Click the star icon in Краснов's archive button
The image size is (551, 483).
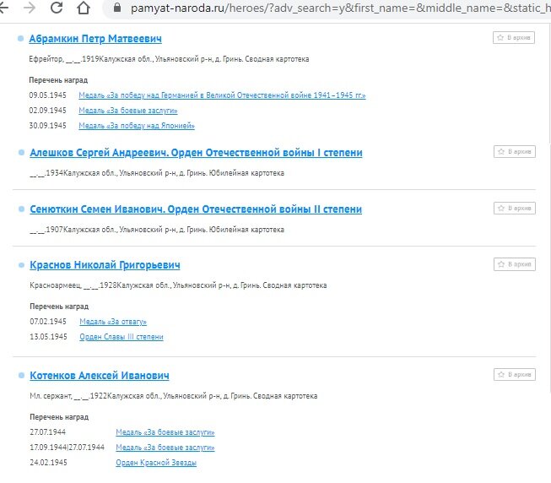pos(501,264)
